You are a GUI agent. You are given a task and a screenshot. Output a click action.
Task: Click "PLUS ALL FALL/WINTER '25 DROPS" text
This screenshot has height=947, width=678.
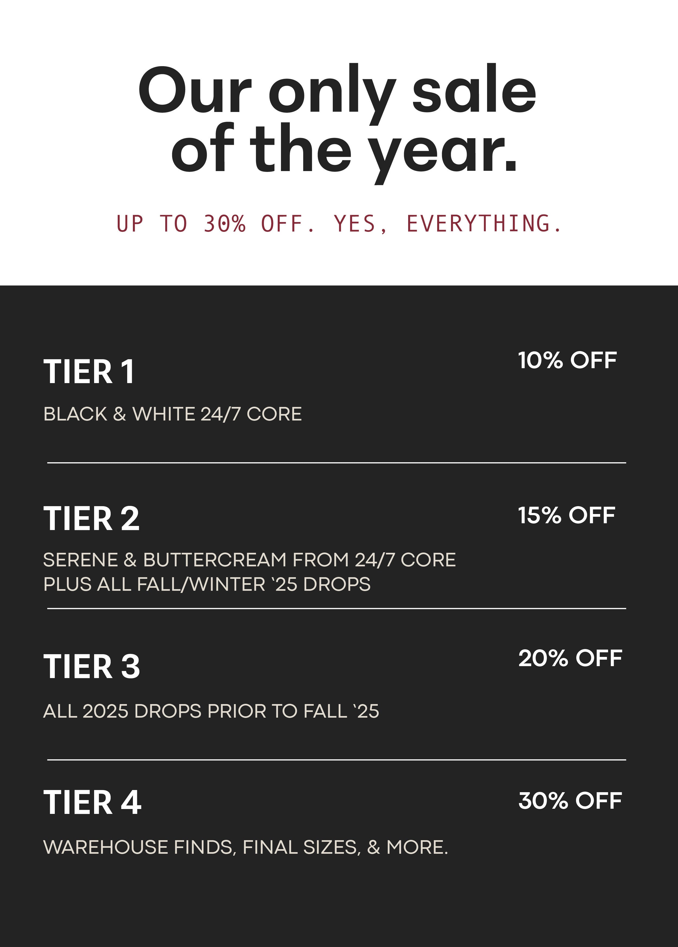pos(207,584)
